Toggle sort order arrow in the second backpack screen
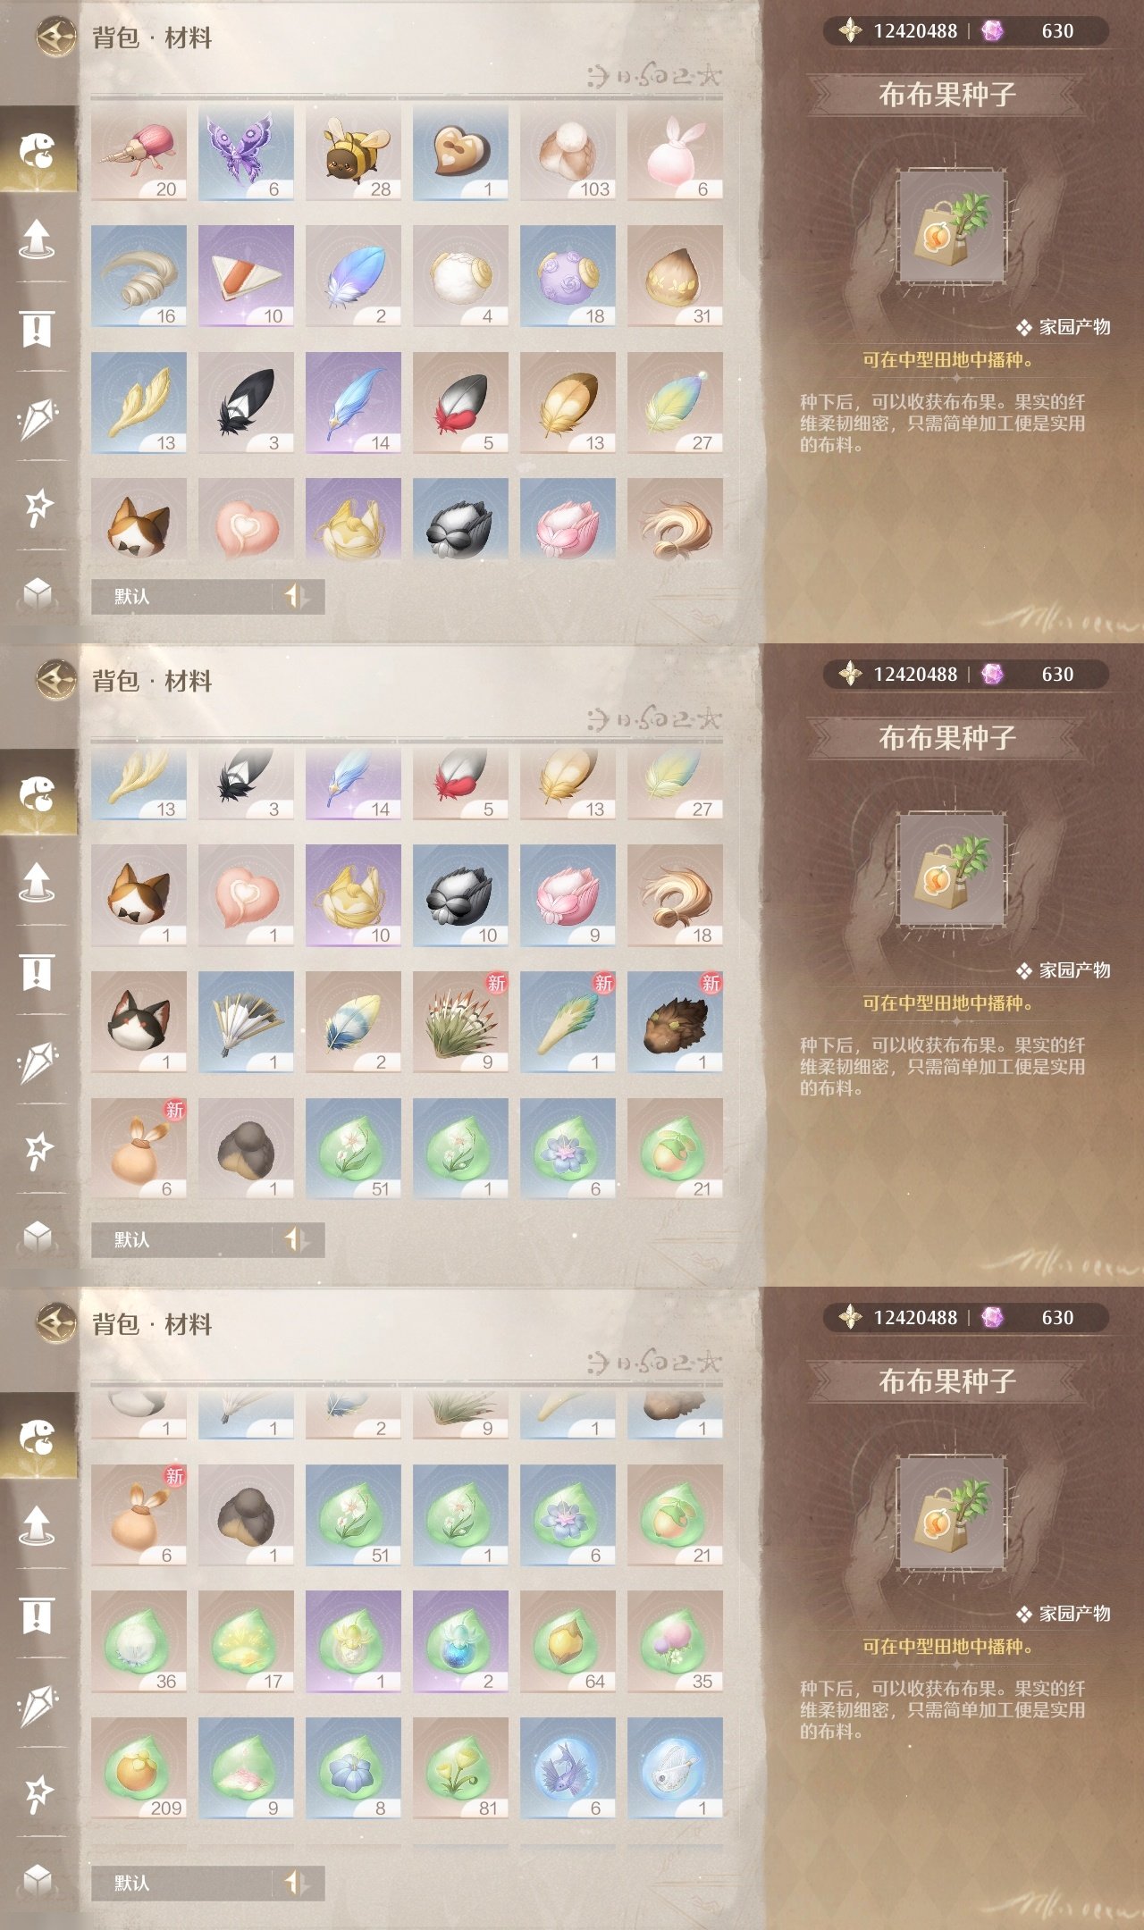This screenshot has width=1144, height=1930. pyautogui.click(x=297, y=1239)
